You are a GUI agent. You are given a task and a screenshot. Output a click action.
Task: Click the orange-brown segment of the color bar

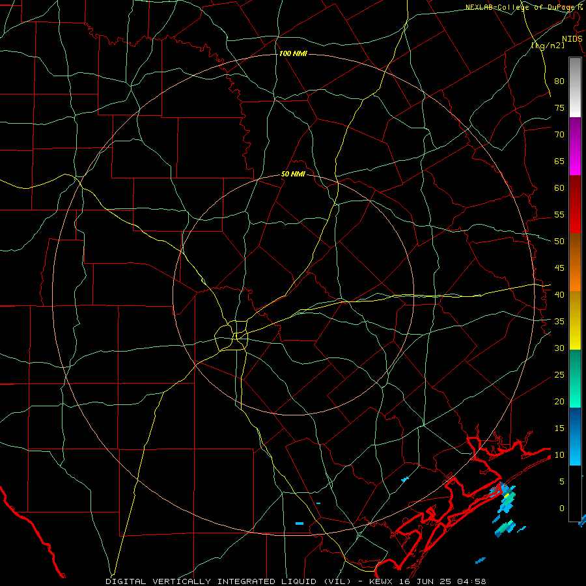(x=575, y=262)
